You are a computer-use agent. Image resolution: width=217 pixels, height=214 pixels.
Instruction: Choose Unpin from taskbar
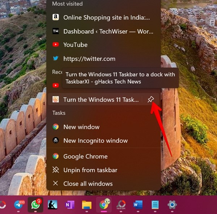103,170
